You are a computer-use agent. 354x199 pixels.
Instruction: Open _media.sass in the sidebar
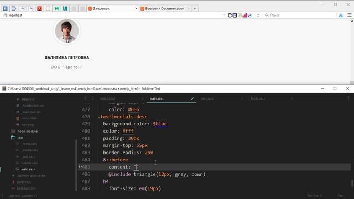[30, 150]
